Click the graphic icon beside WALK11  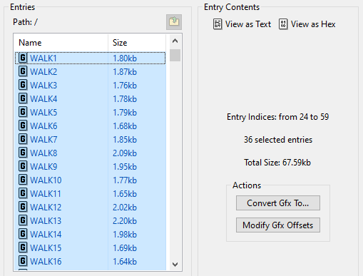click(23, 193)
